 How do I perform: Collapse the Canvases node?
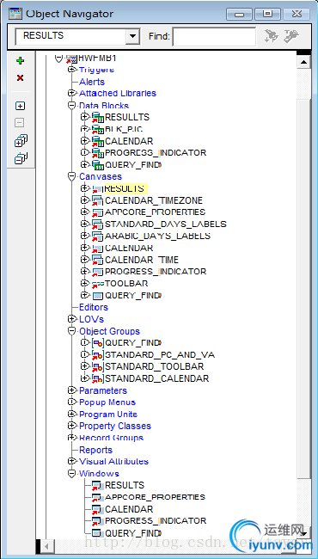(72, 176)
